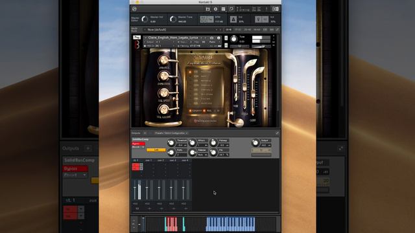This screenshot has width=415, height=233.
Task: Add output channel plus button beside Outputs
Action: pos(145,133)
